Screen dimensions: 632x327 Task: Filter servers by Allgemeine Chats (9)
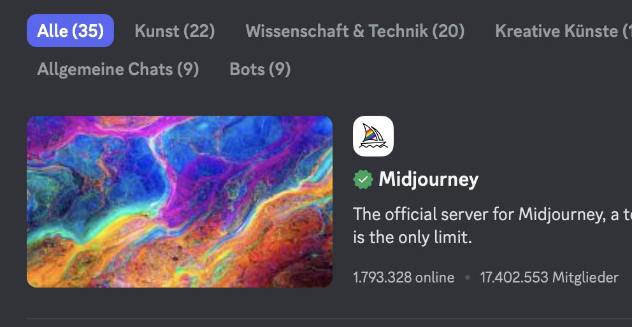[118, 69]
